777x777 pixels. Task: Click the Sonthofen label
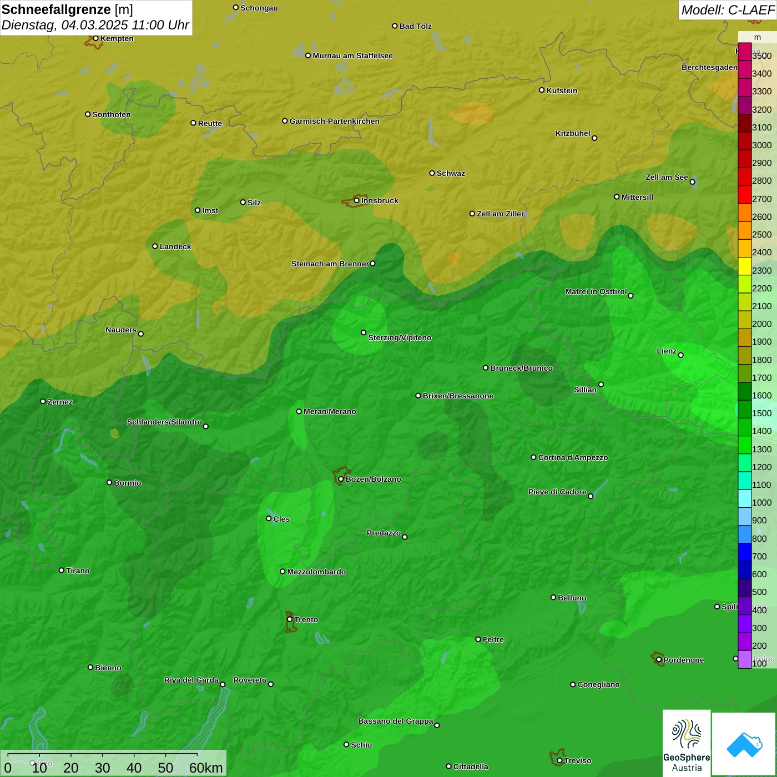[112, 114]
